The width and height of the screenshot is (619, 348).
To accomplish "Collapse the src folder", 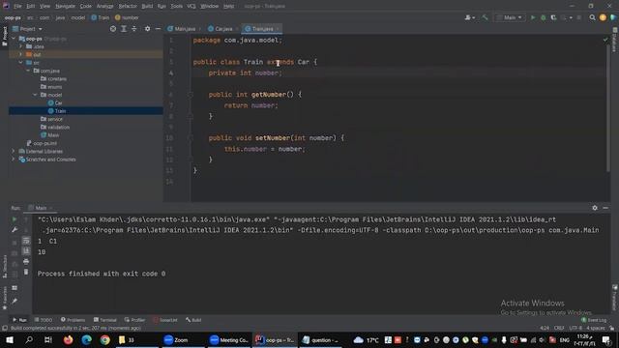I will [x=21, y=62].
